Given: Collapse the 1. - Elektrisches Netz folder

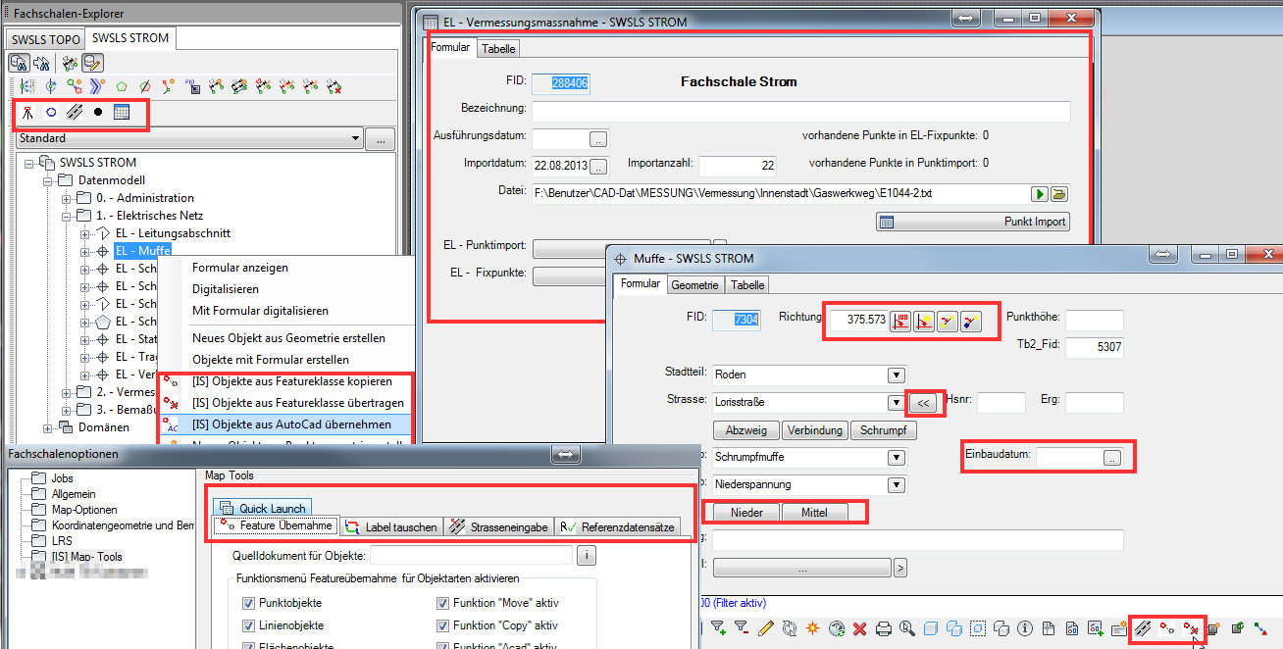Looking at the screenshot, I should (x=68, y=216).
